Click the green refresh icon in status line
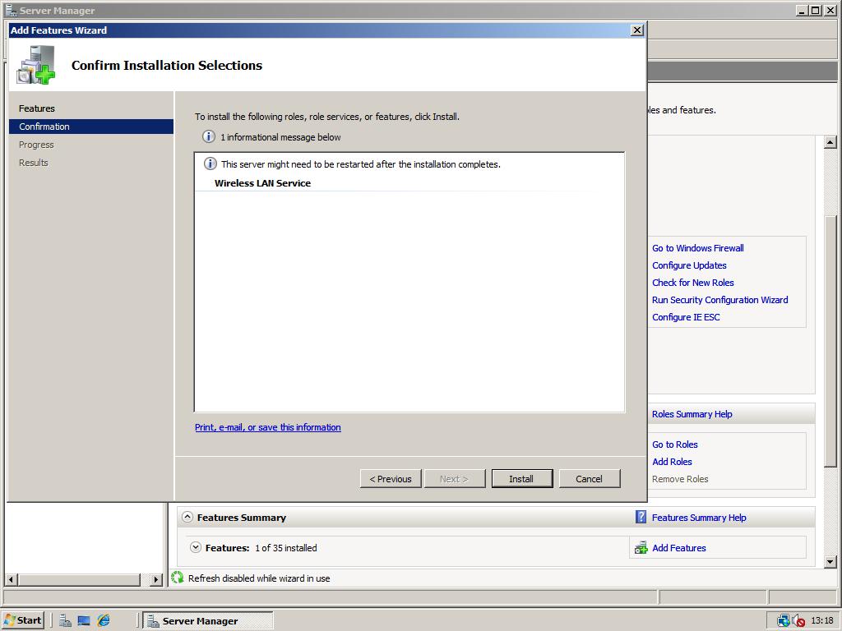 click(178, 578)
